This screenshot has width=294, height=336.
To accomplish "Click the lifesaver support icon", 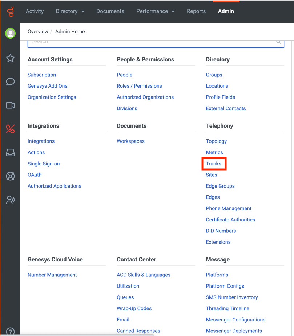I will (x=10, y=176).
